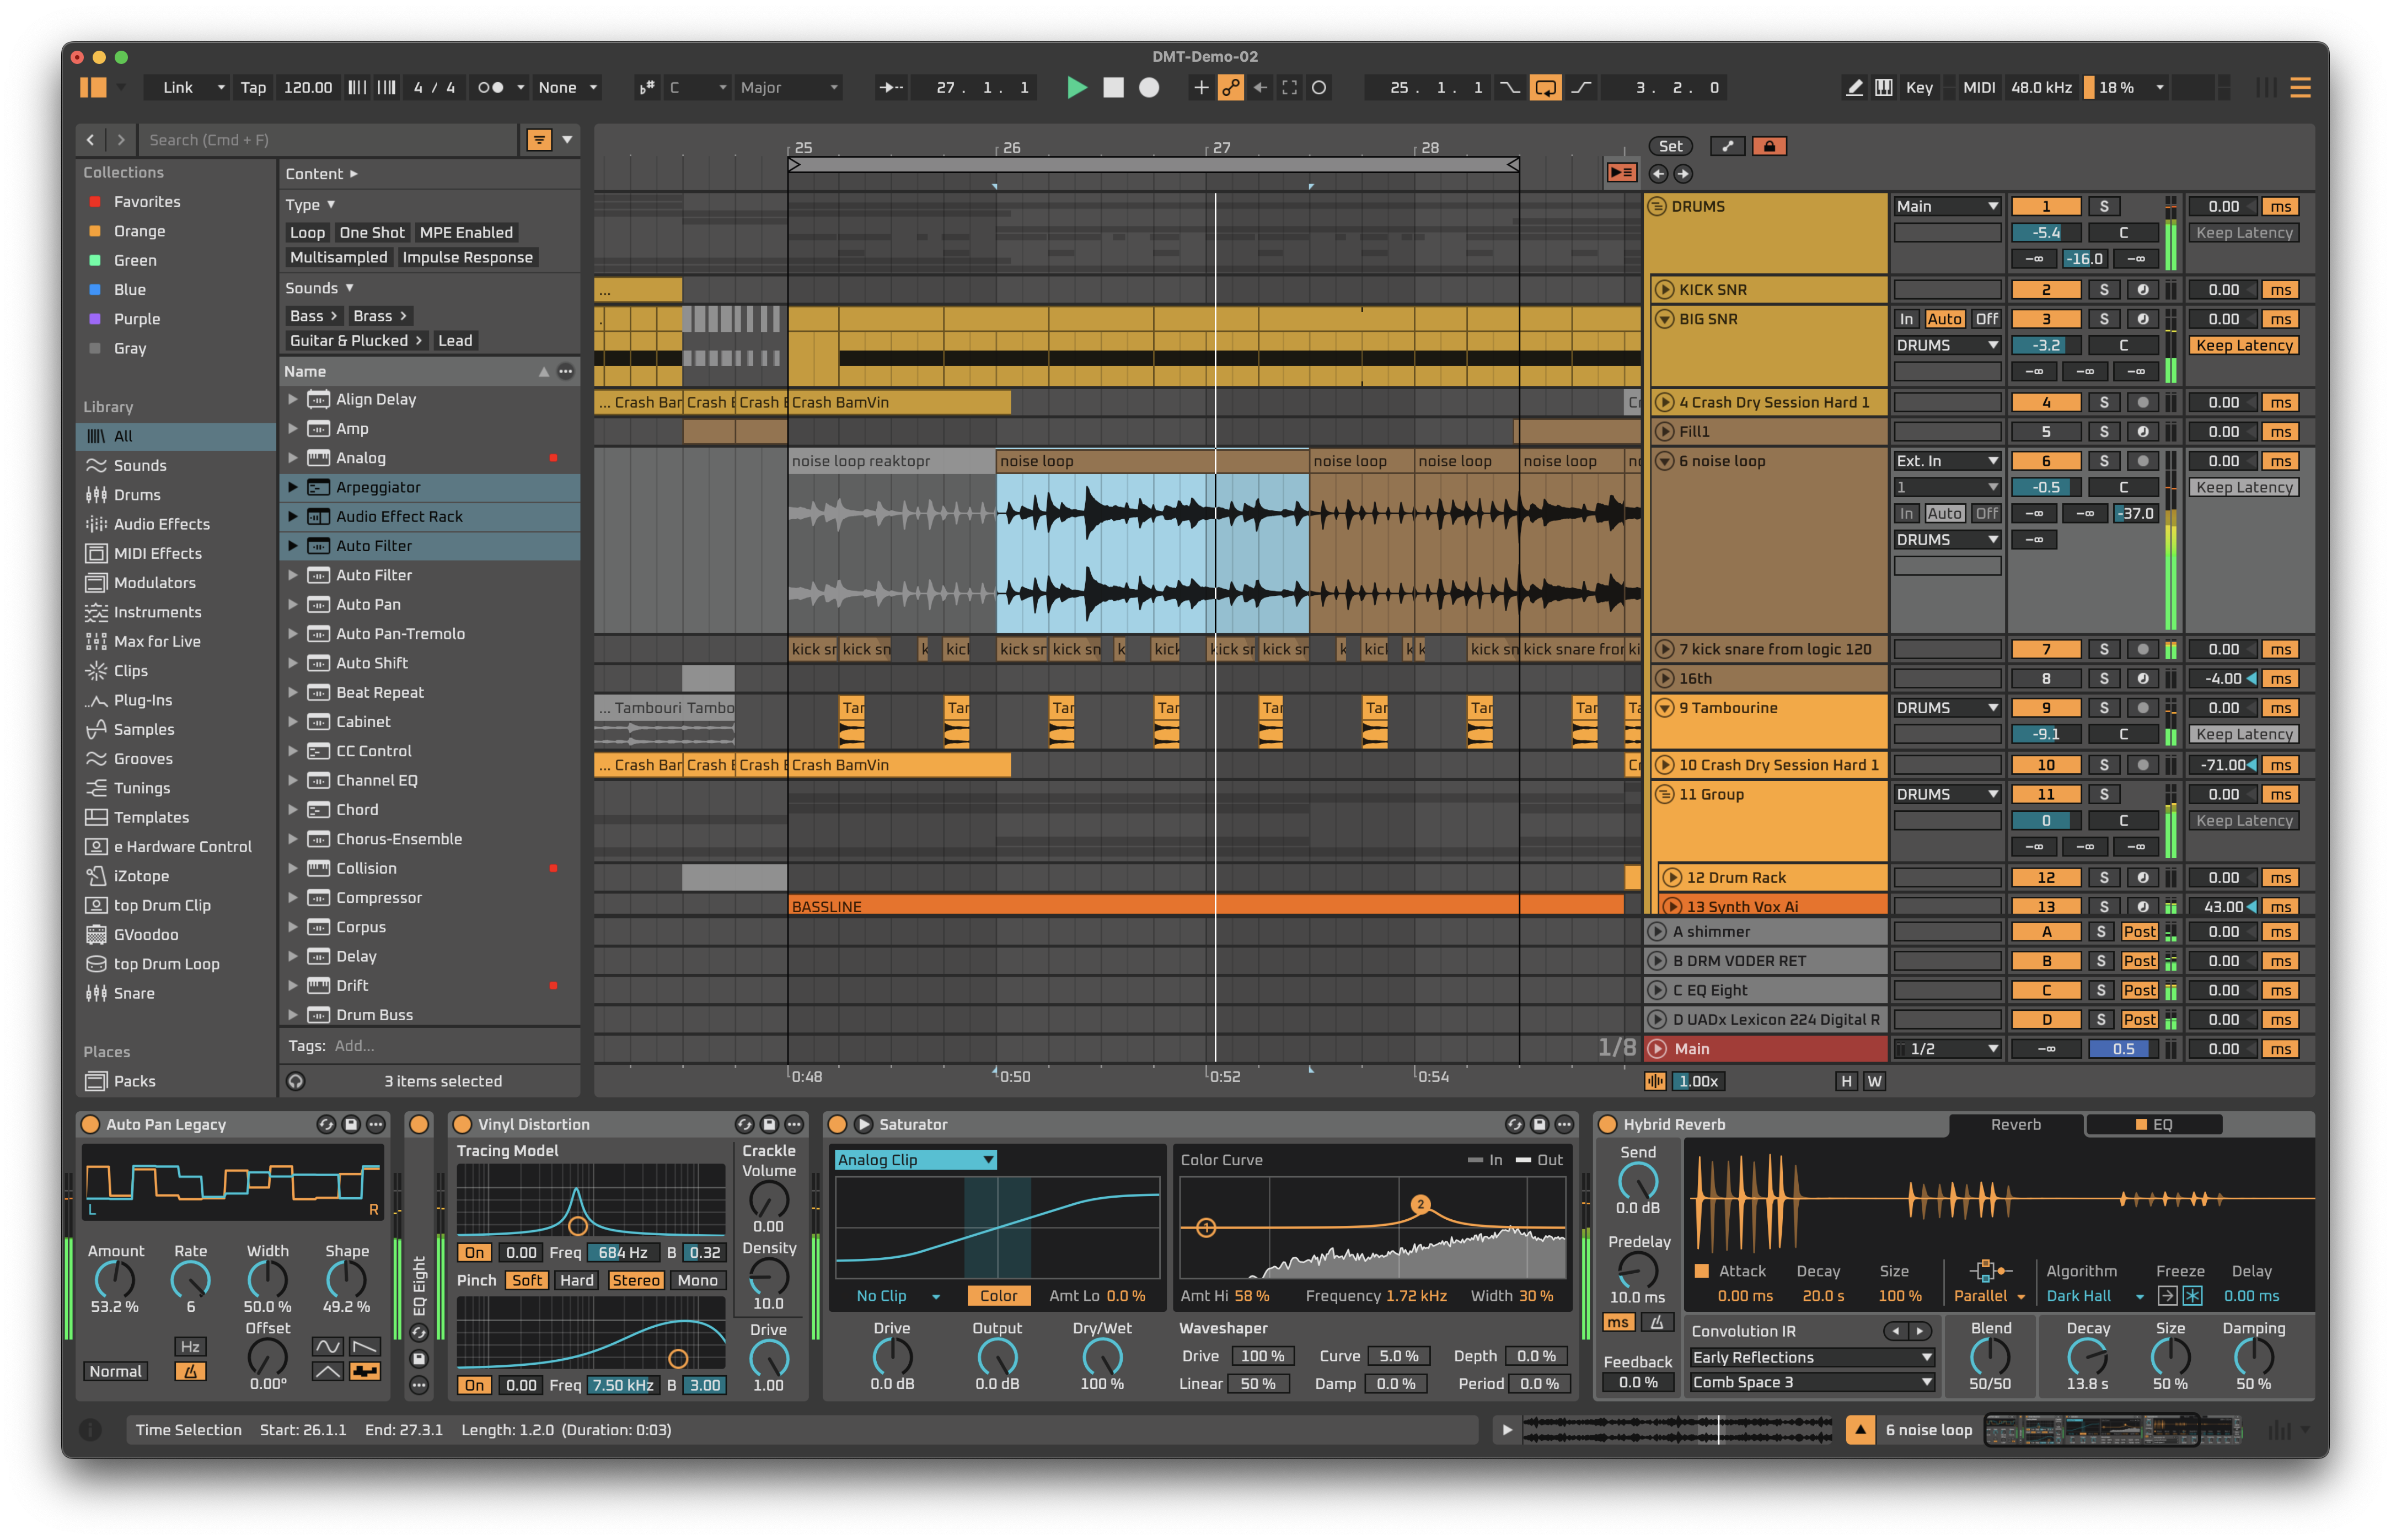Toggle Automation Arm button
Image resolution: width=2391 pixels, height=1540 pixels.
1230,88
